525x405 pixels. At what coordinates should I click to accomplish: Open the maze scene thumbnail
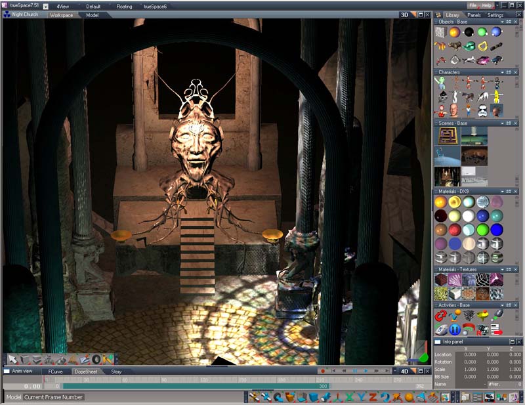tap(448, 136)
